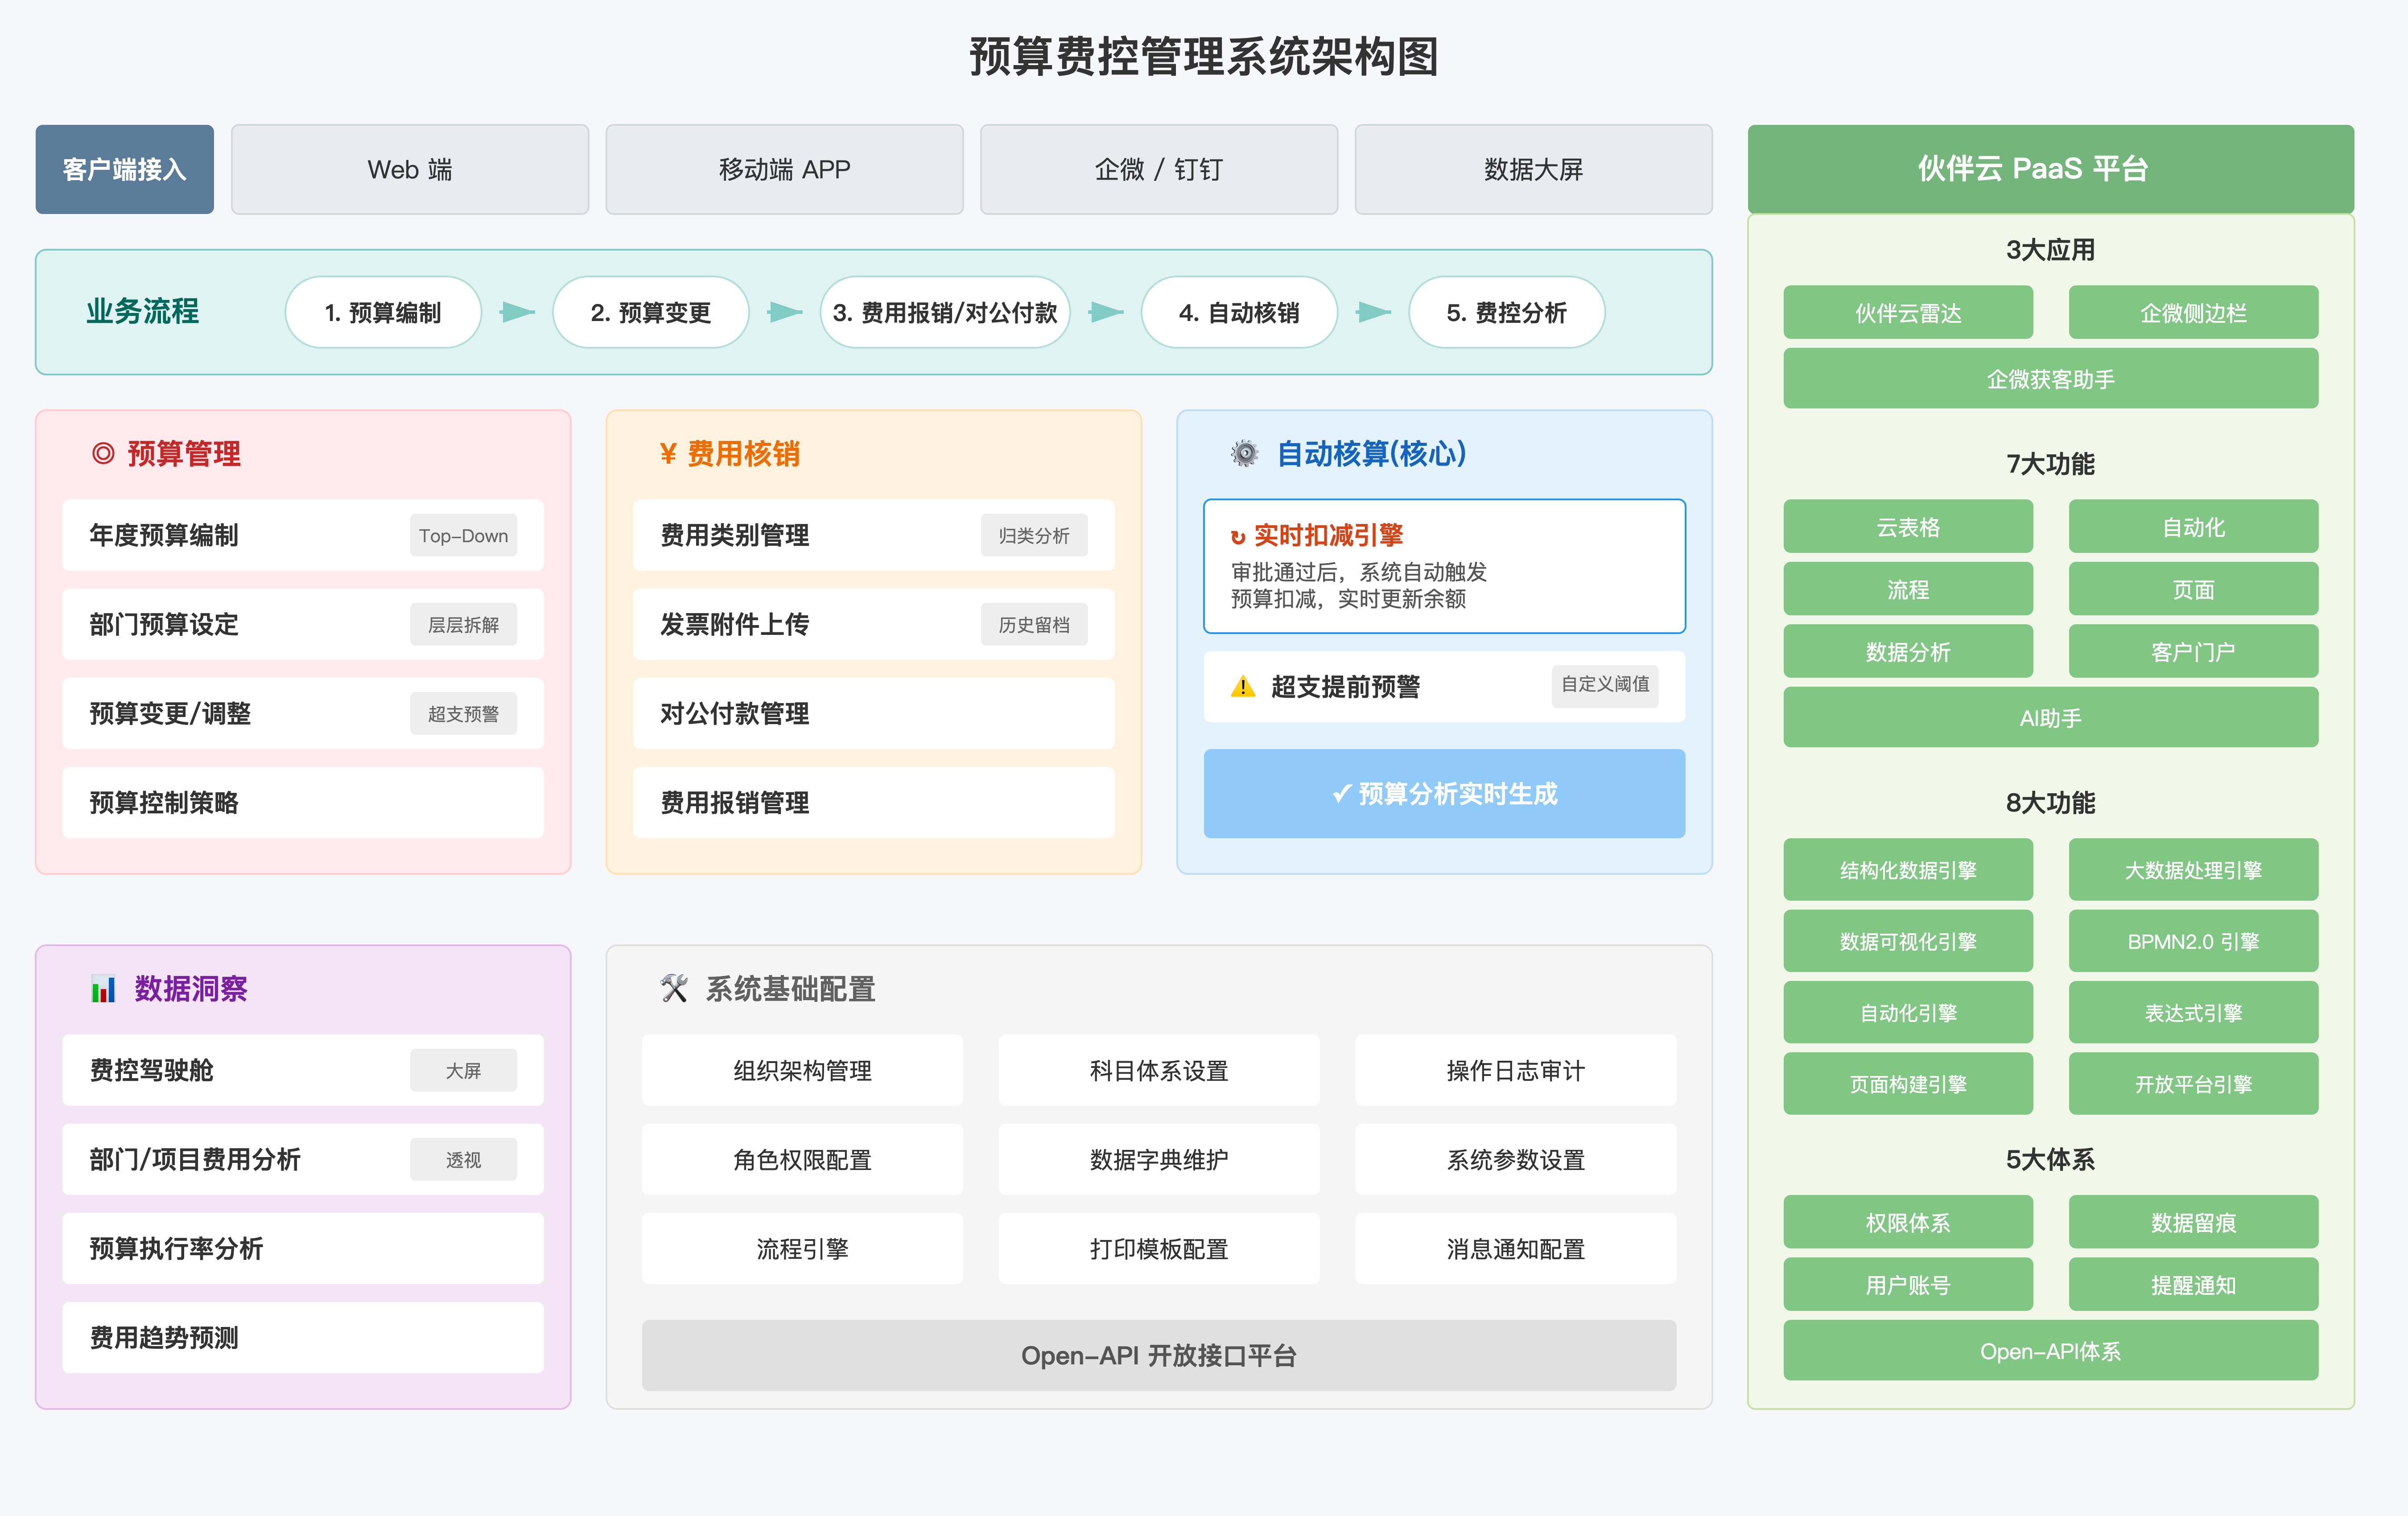
Task: Click the bar chart icon beside 数据洞察
Action: click(103, 989)
